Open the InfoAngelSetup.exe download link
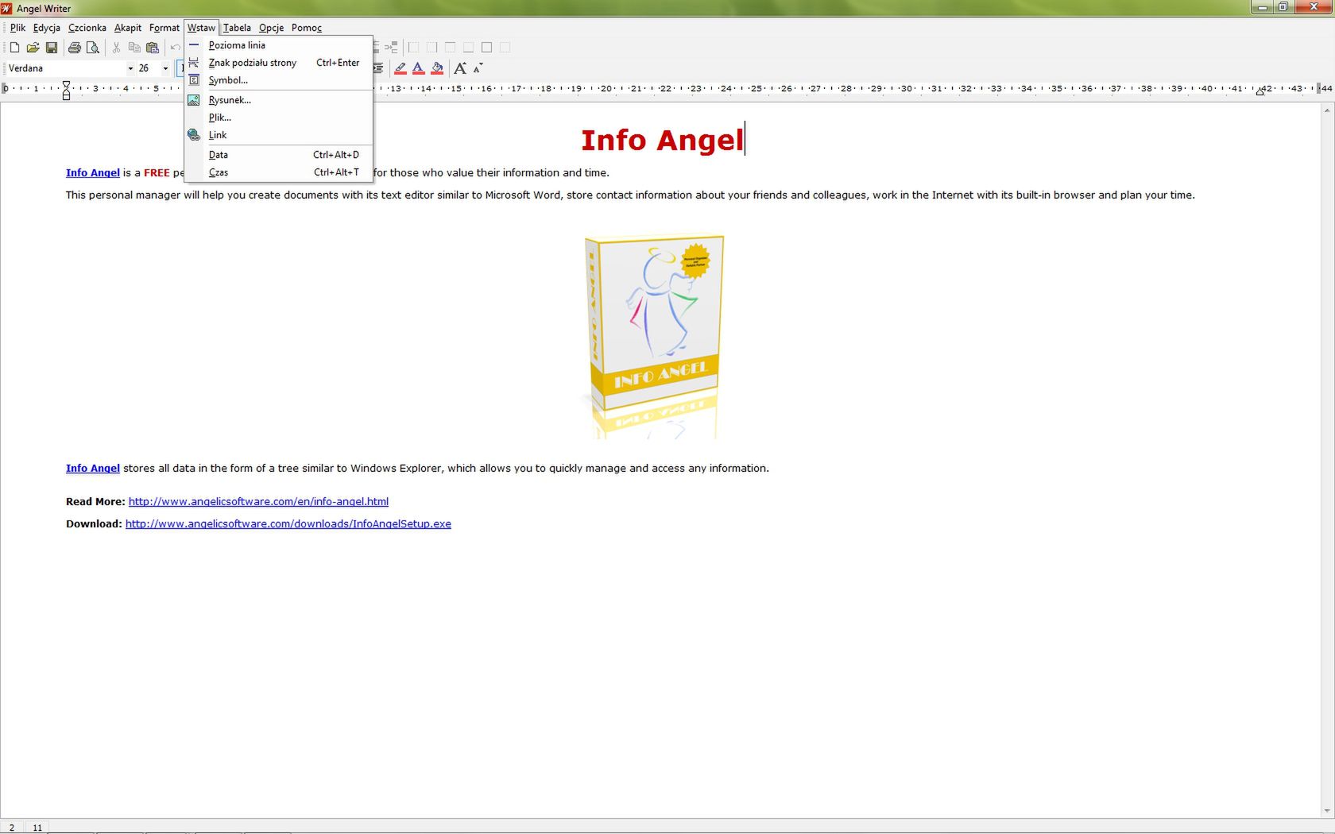The image size is (1335, 834). point(288,523)
